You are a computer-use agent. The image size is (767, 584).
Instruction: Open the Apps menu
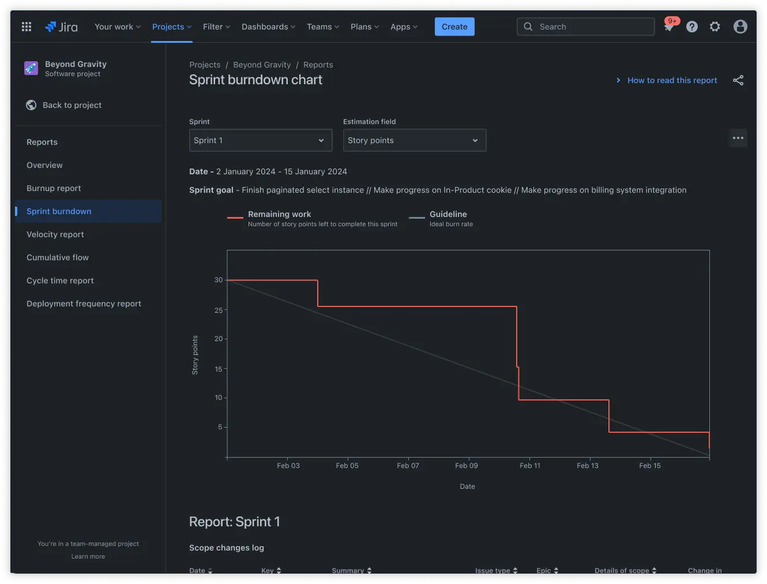click(404, 27)
